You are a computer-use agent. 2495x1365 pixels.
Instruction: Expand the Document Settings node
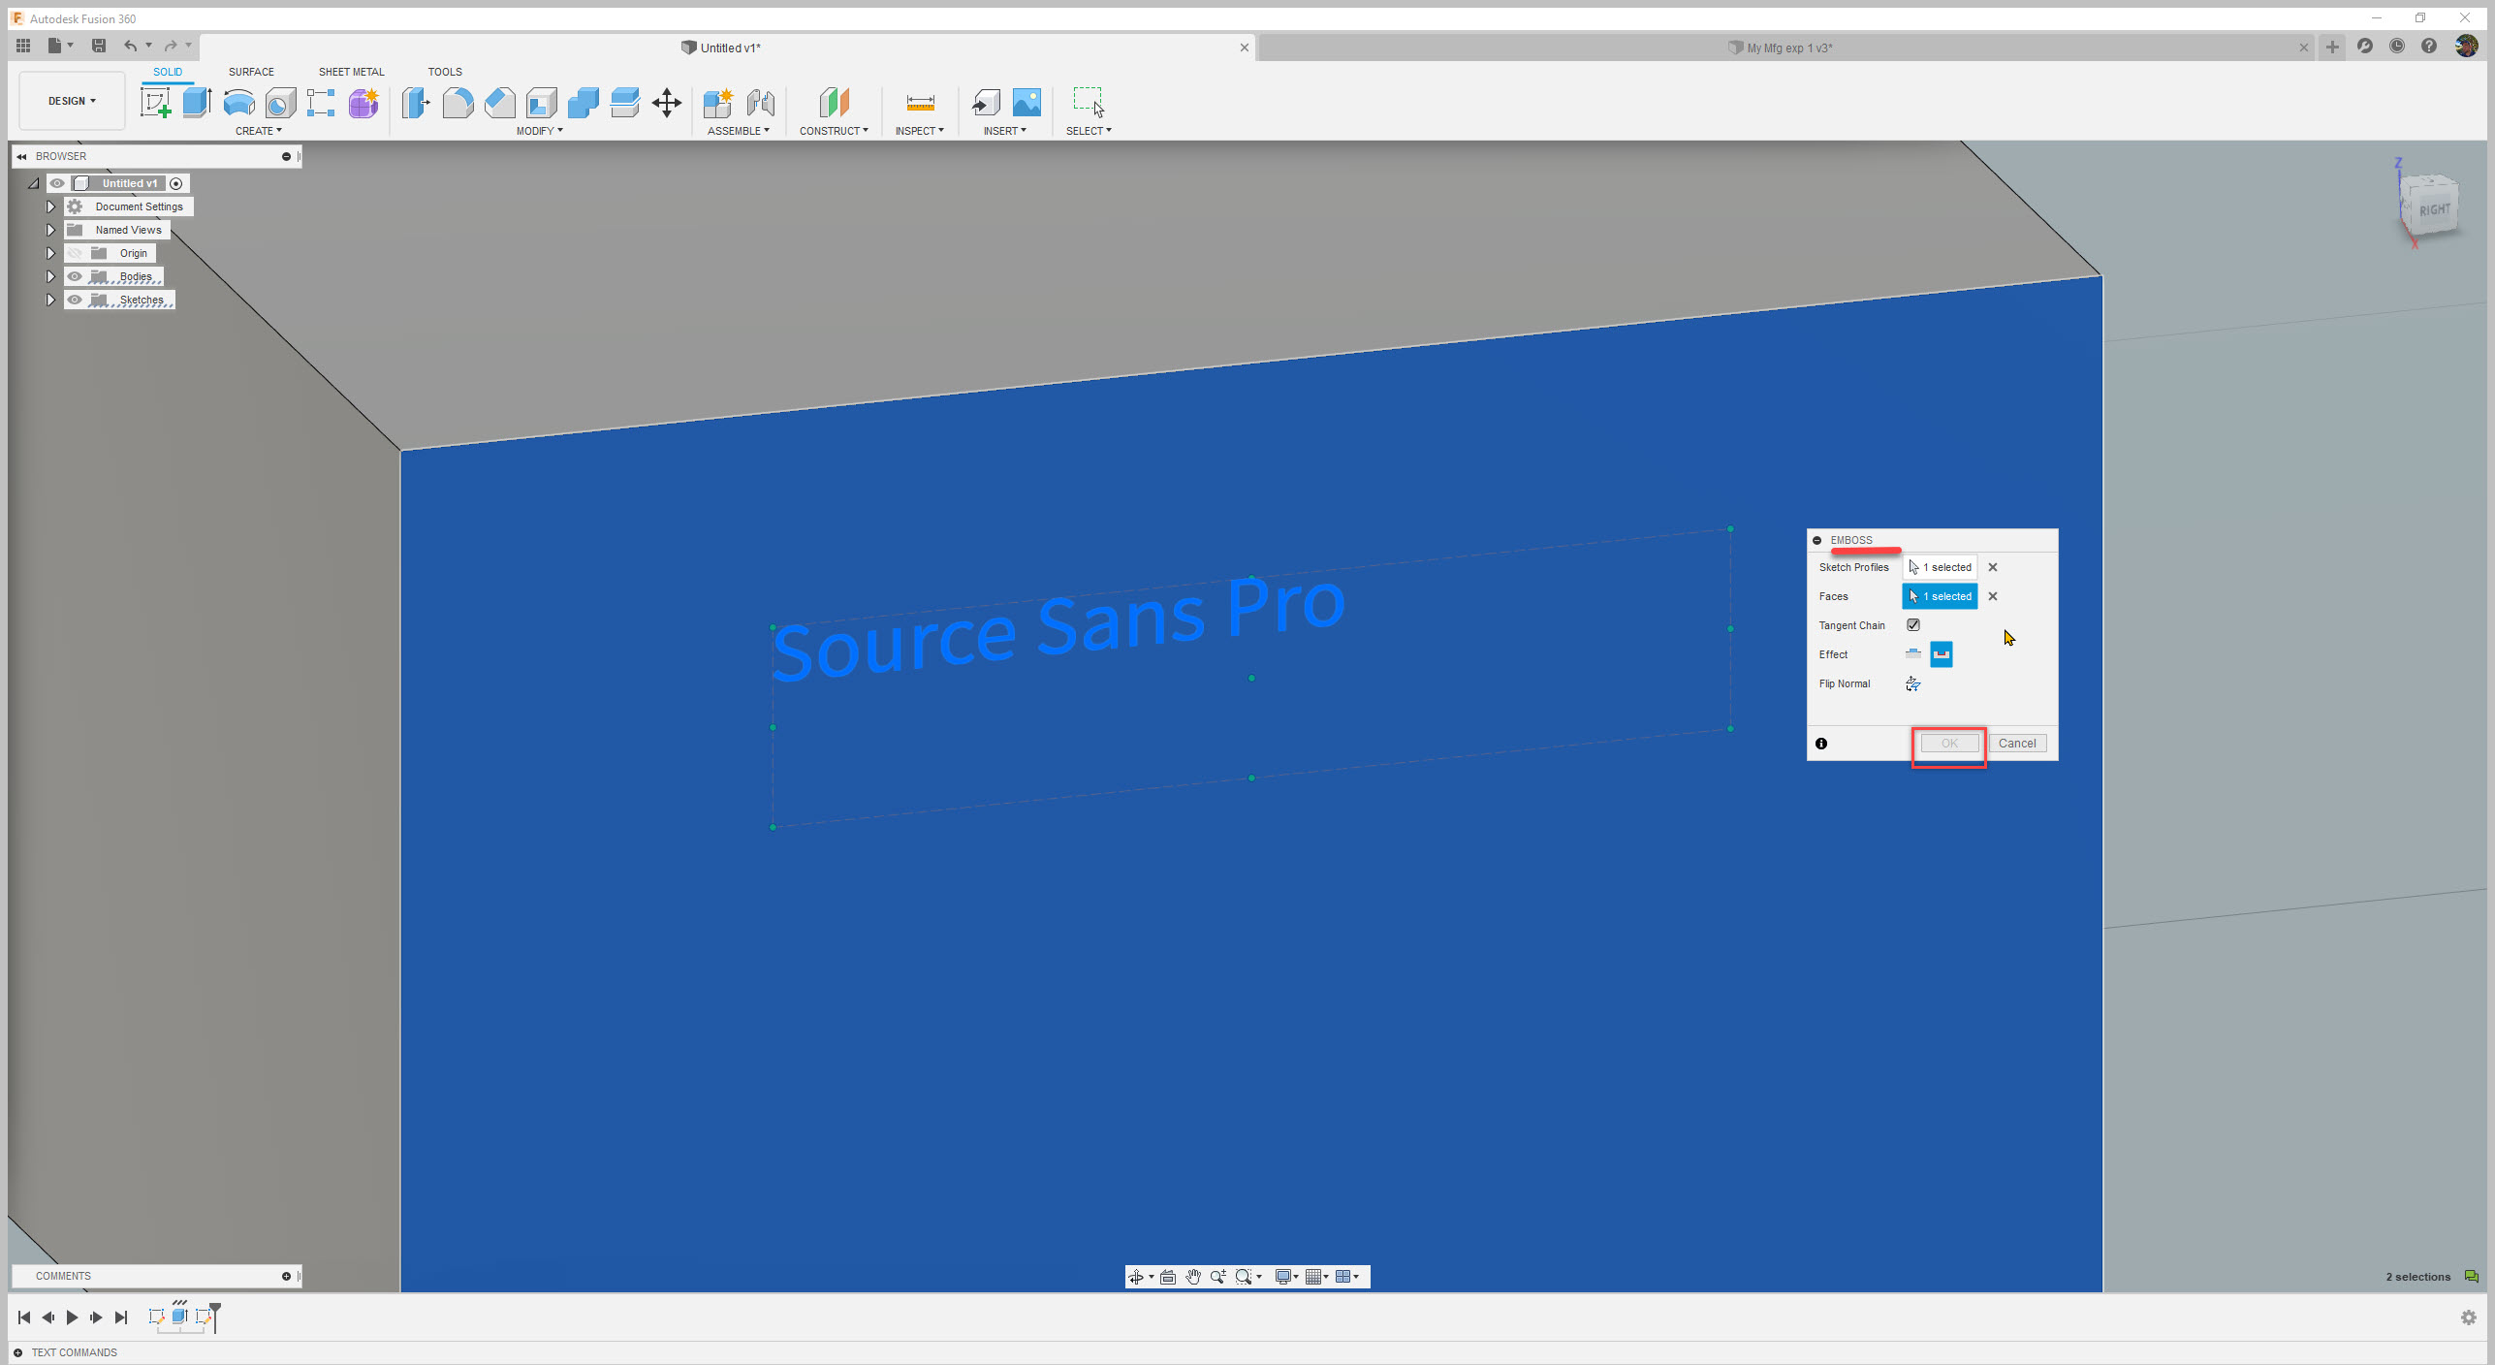pos(50,206)
